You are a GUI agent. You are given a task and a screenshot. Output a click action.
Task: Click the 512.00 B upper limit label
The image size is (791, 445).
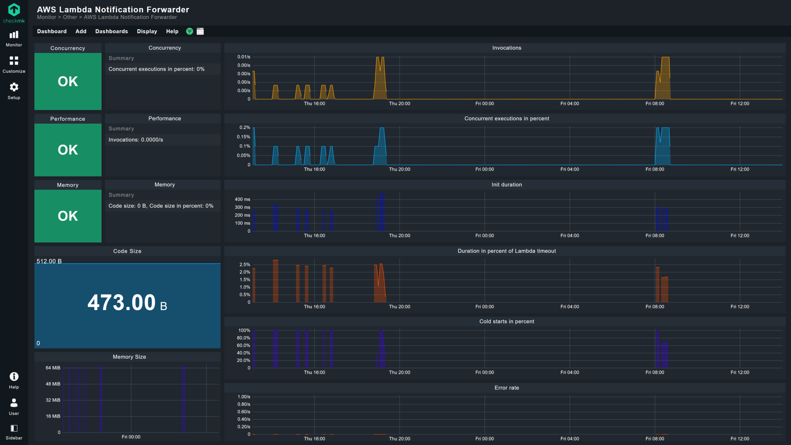coord(49,261)
